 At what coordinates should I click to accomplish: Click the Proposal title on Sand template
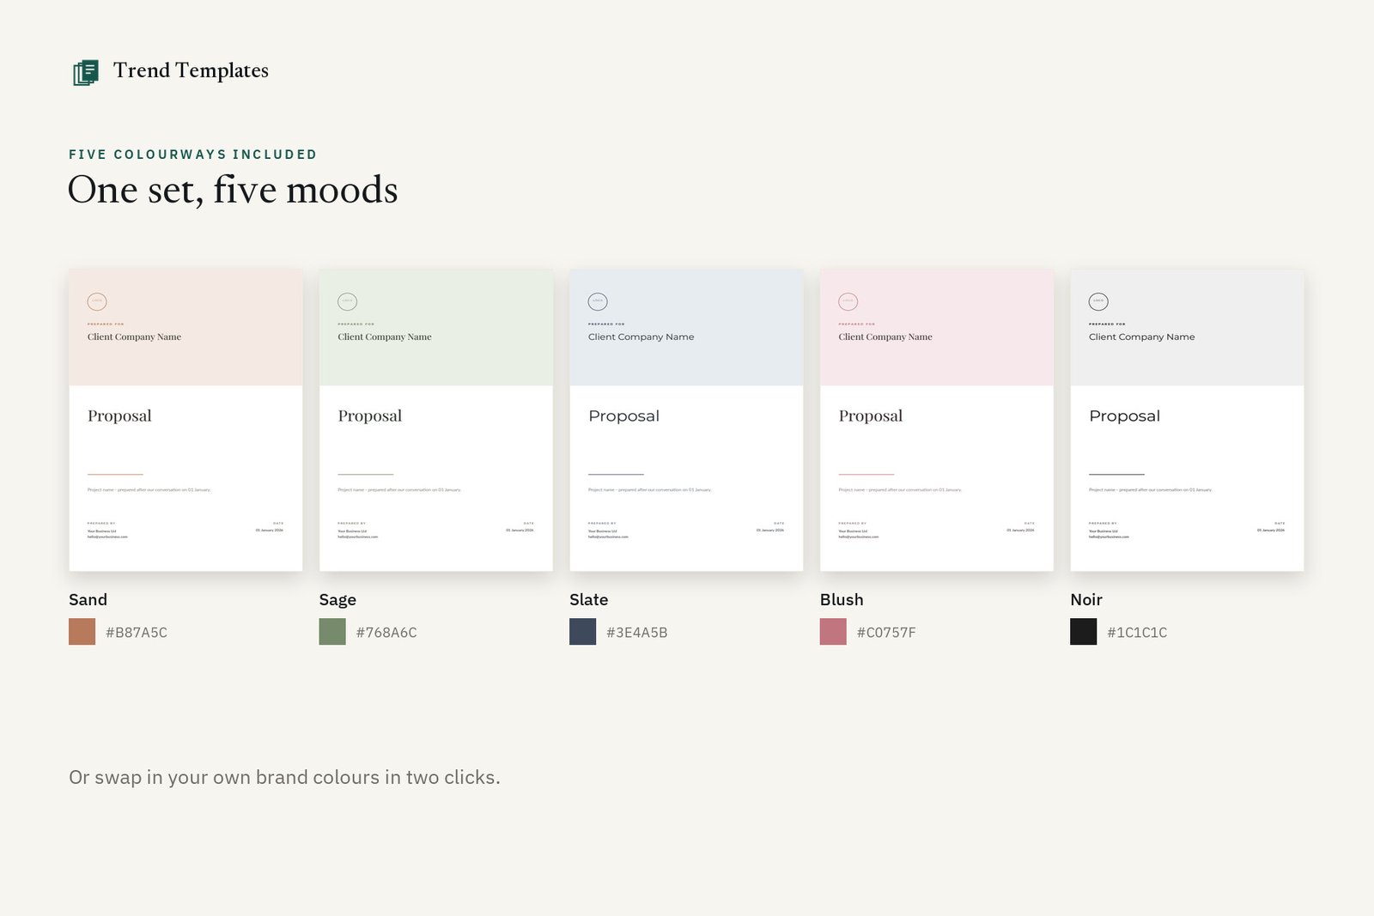coord(119,416)
